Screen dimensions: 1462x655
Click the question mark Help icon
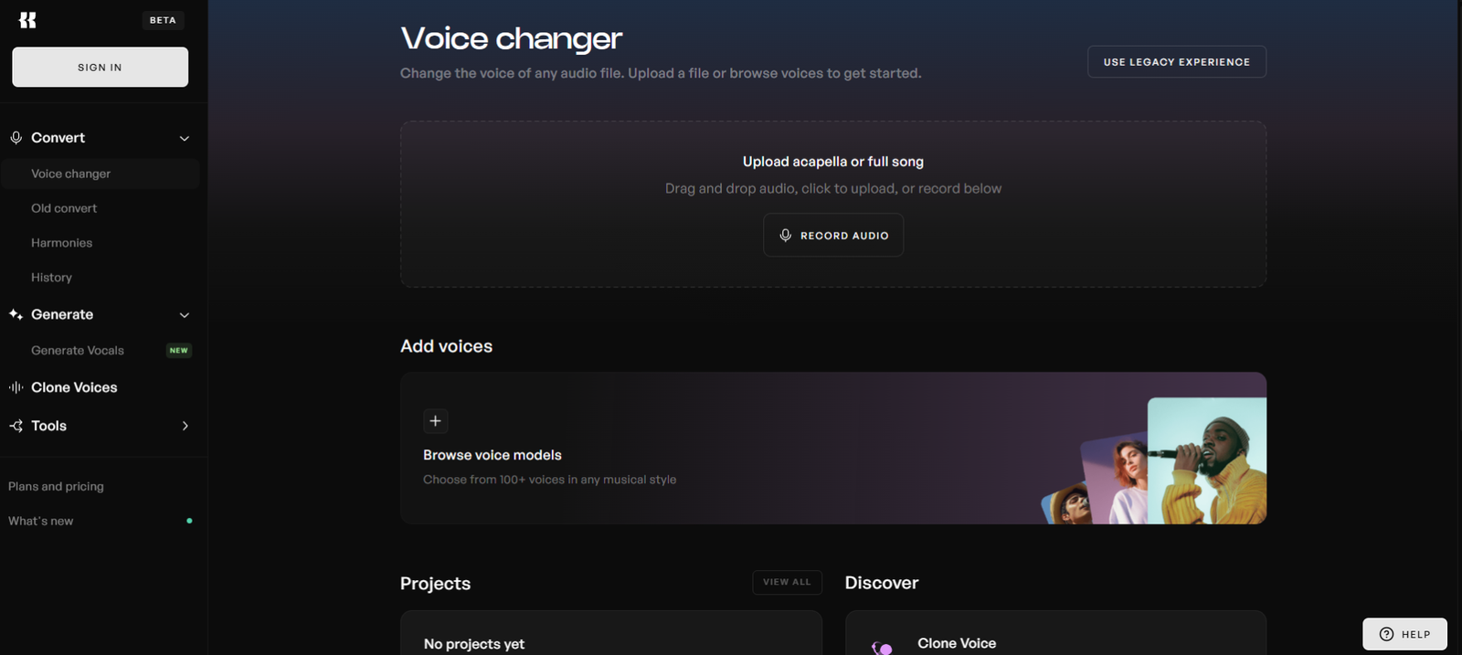coord(1386,634)
